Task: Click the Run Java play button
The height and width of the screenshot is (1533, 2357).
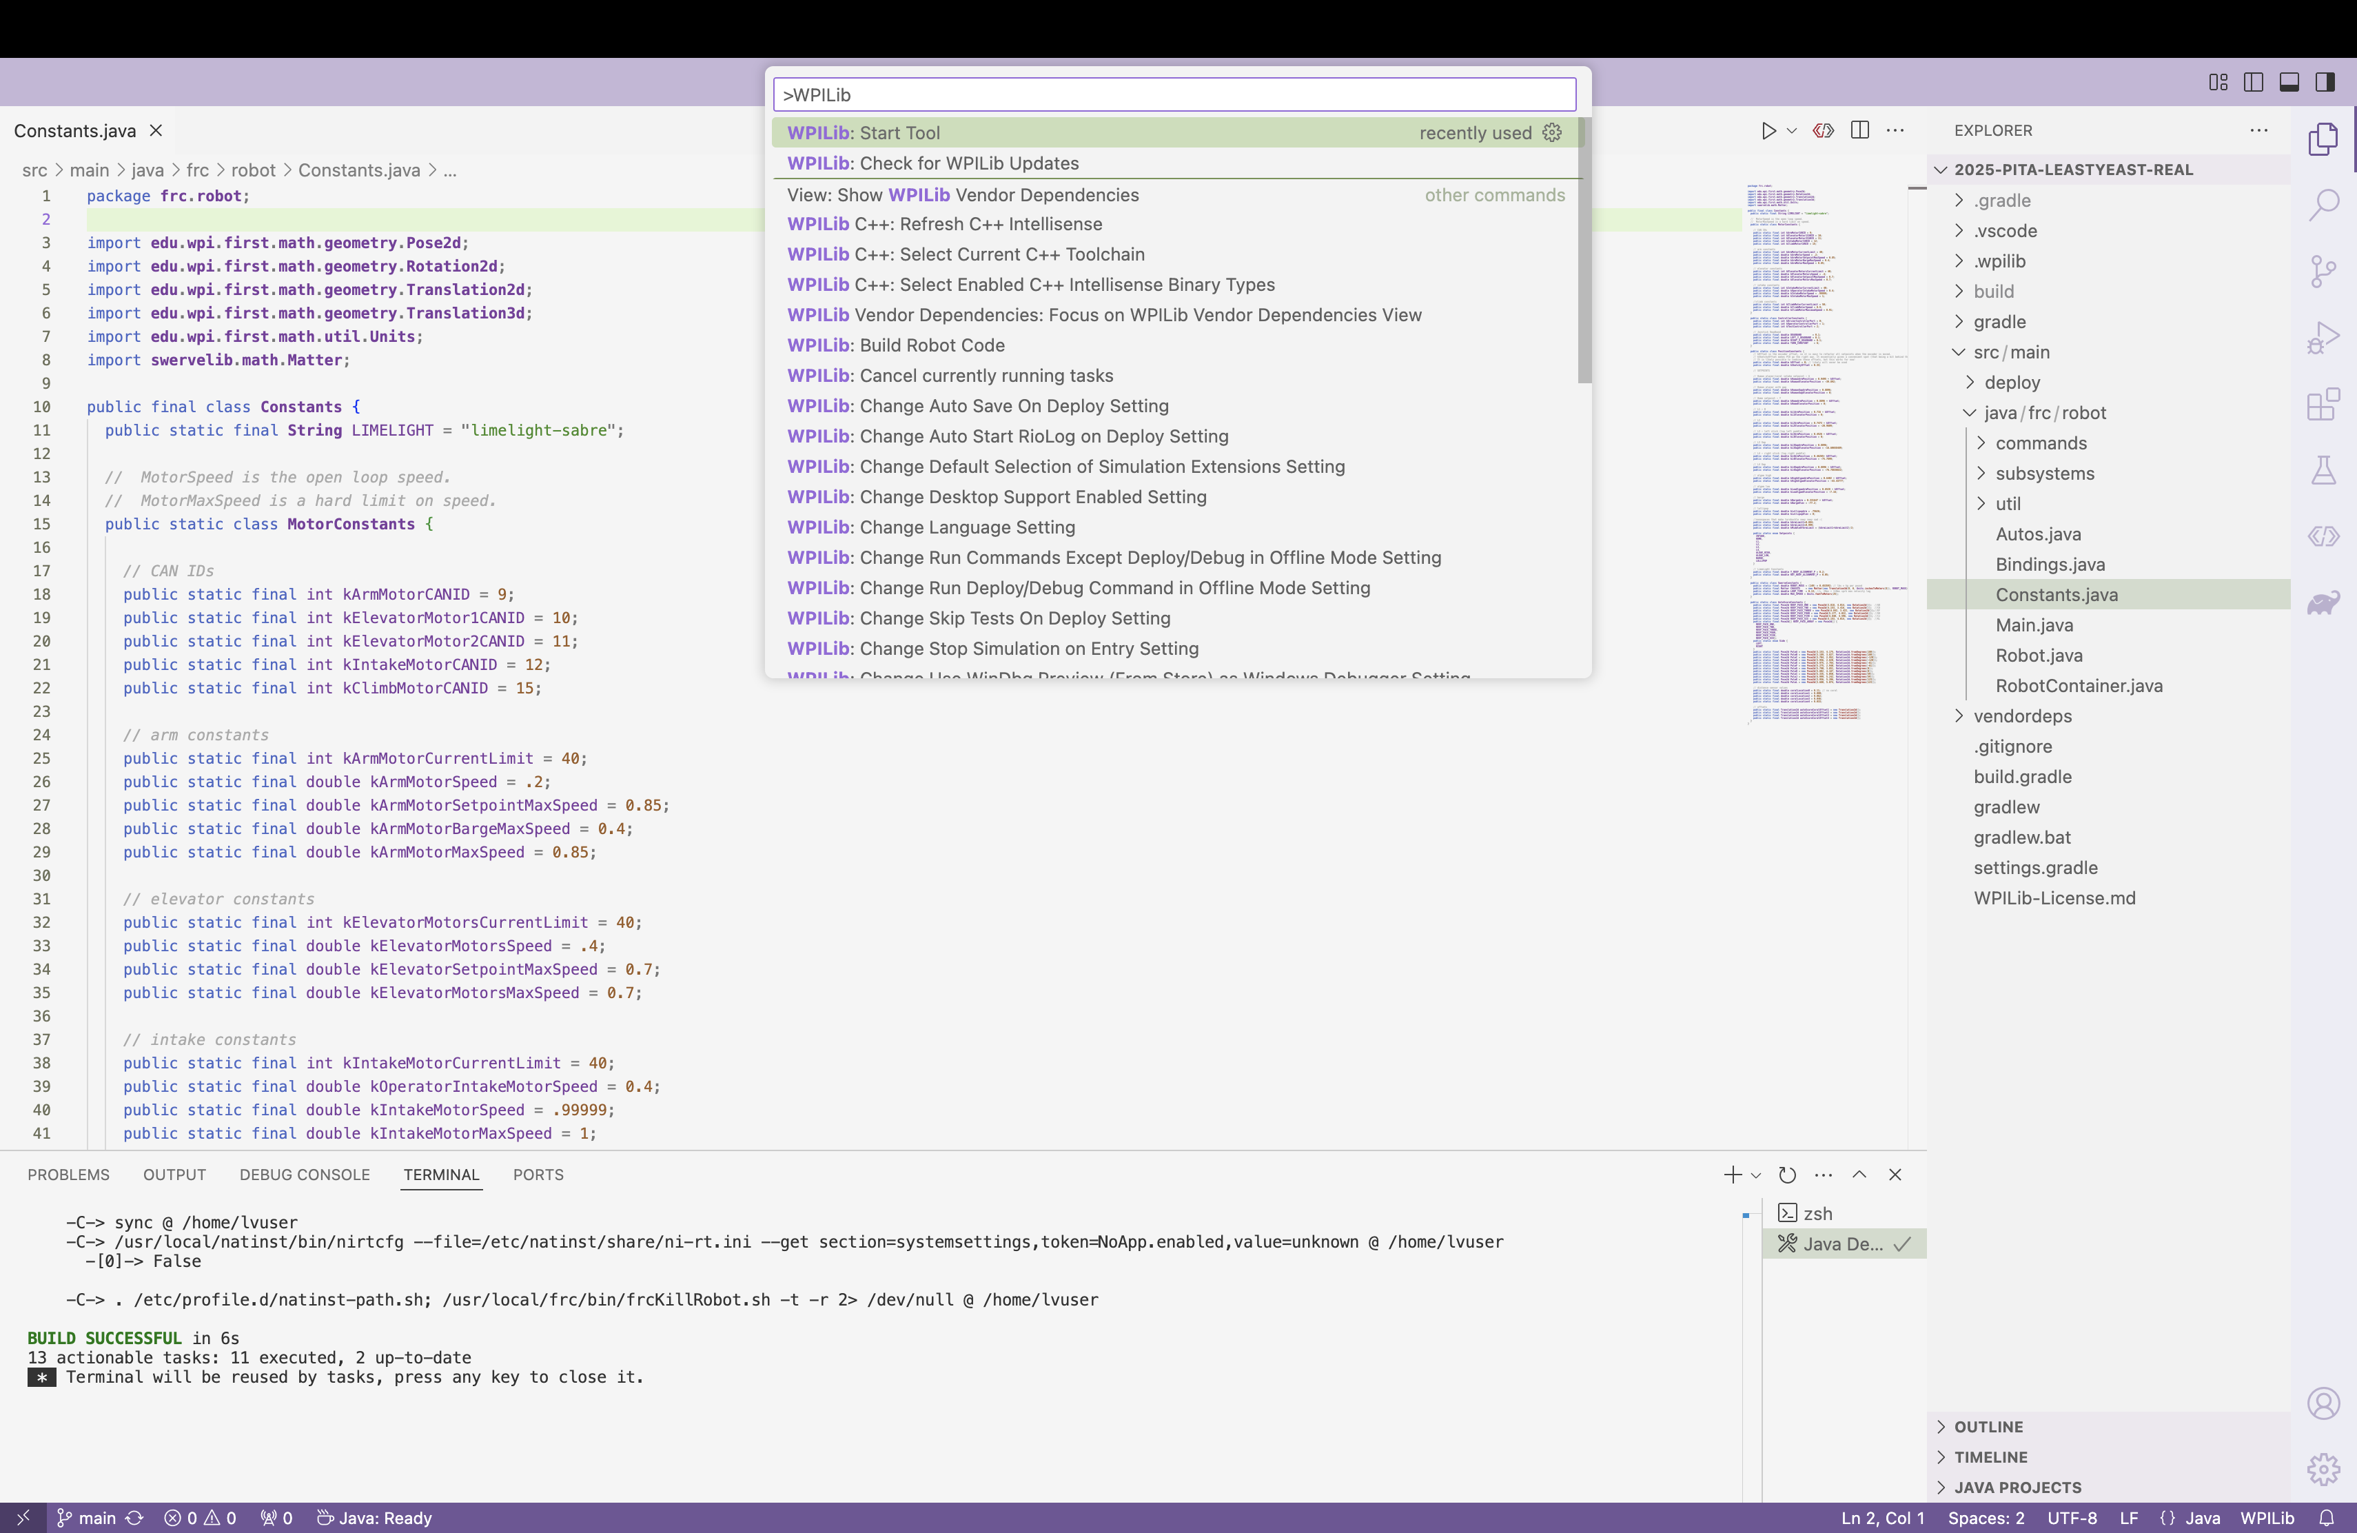Action: 1768,131
